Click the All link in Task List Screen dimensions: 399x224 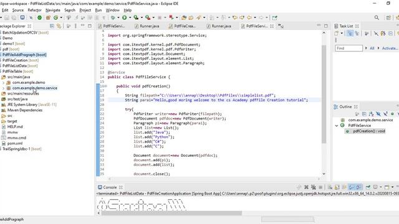point(372,48)
